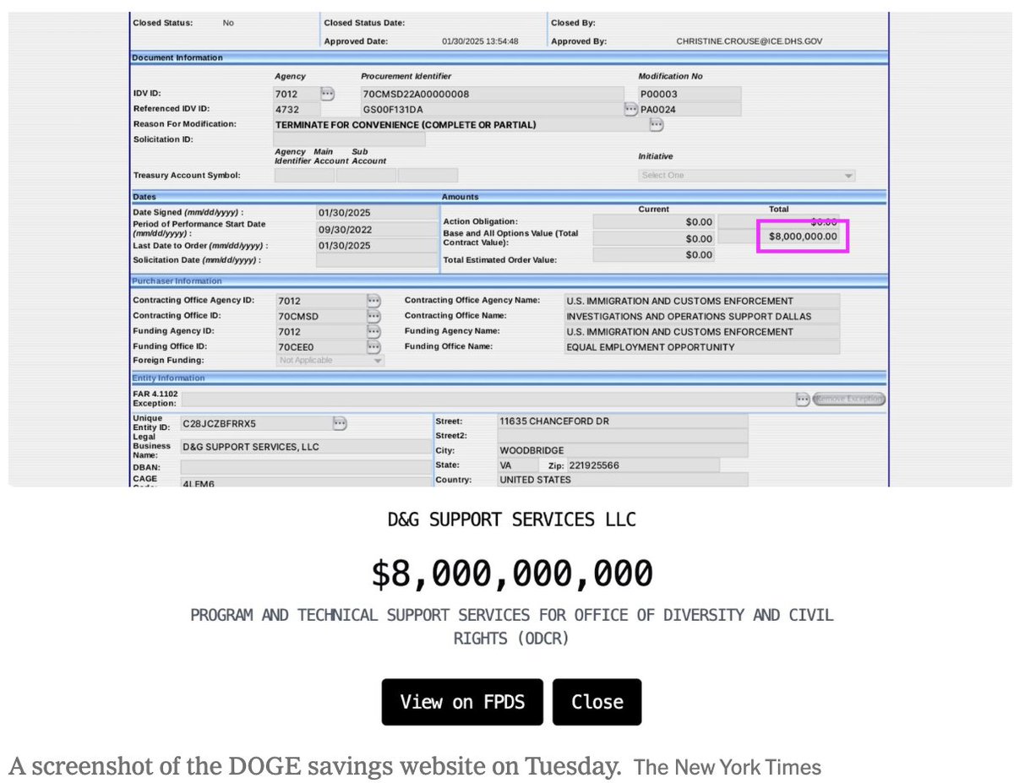This screenshot has width=1014, height=783.
Task: Open lookup beside Unique Entity ID C28JCZBFRRX5
Action: click(x=339, y=423)
